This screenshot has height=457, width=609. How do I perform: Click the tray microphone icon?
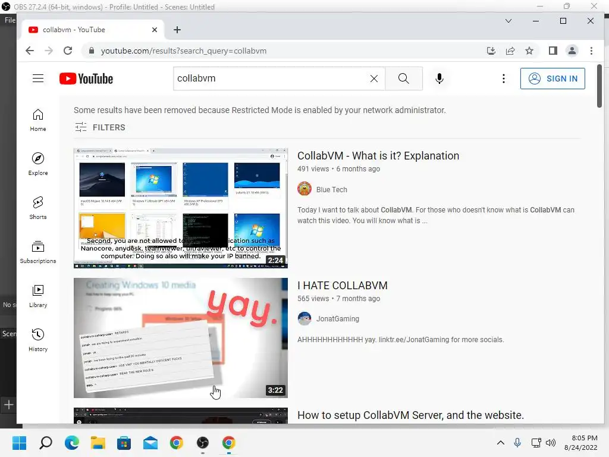click(x=517, y=443)
